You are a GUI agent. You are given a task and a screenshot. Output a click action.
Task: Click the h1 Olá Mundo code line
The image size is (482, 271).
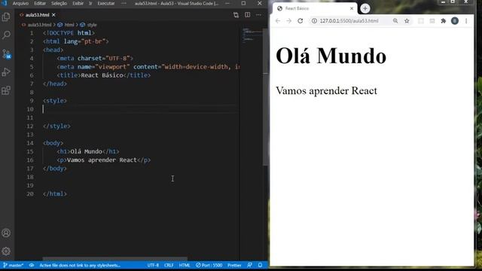pyautogui.click(x=88, y=151)
